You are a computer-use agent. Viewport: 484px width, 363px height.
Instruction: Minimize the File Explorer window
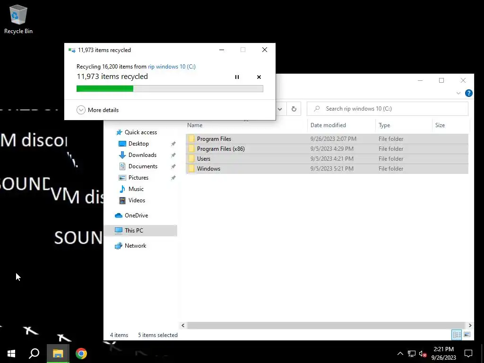click(420, 80)
